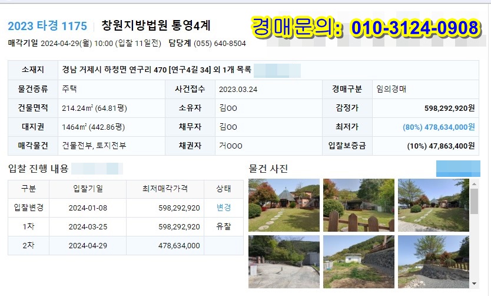Image resolution: width=491 pixels, height=296 pixels.
Task: Click the 입찰 진행 내용 heading
Action: pyautogui.click(x=38, y=169)
